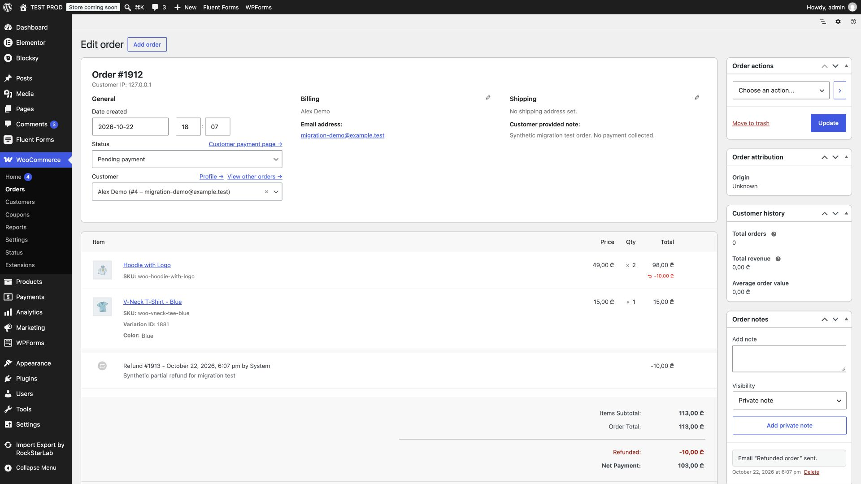861x484 pixels.
Task: Open the activity panel list icon
Action: click(823, 22)
